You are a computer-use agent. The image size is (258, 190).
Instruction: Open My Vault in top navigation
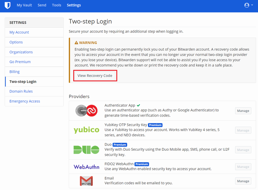pyautogui.click(x=24, y=5)
